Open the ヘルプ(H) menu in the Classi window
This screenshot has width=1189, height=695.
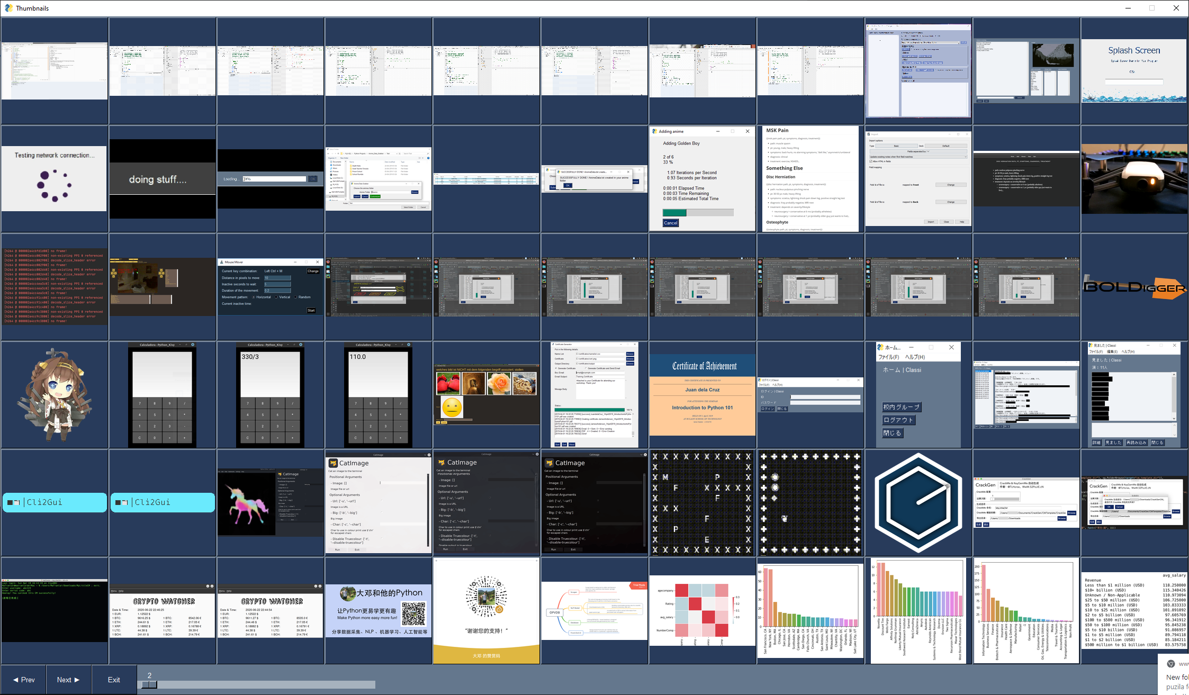pos(915,357)
